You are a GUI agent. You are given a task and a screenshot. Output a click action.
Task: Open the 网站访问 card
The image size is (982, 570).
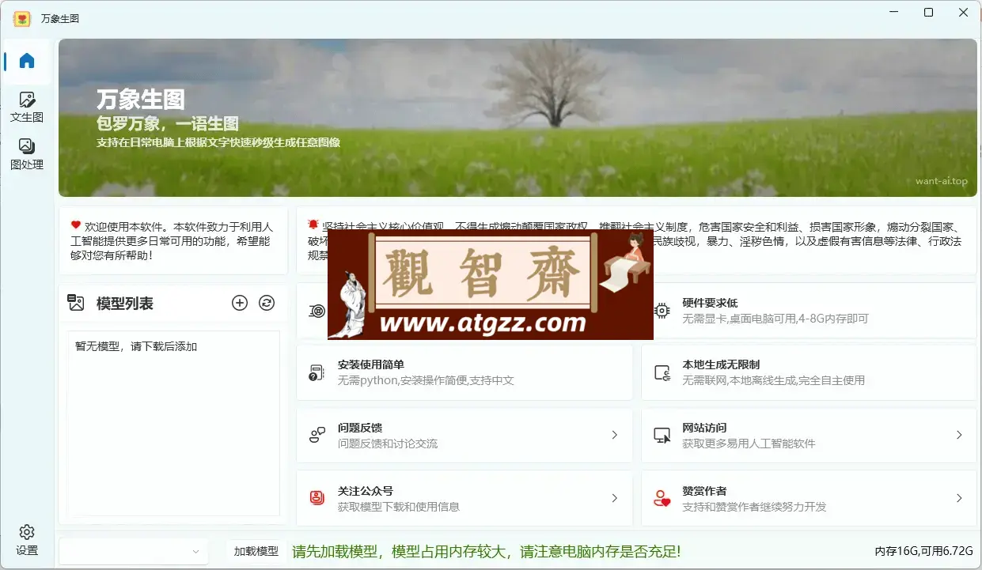coord(809,435)
